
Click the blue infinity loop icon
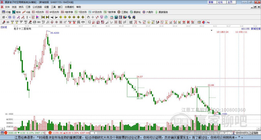pyautogui.click(x=208, y=22)
